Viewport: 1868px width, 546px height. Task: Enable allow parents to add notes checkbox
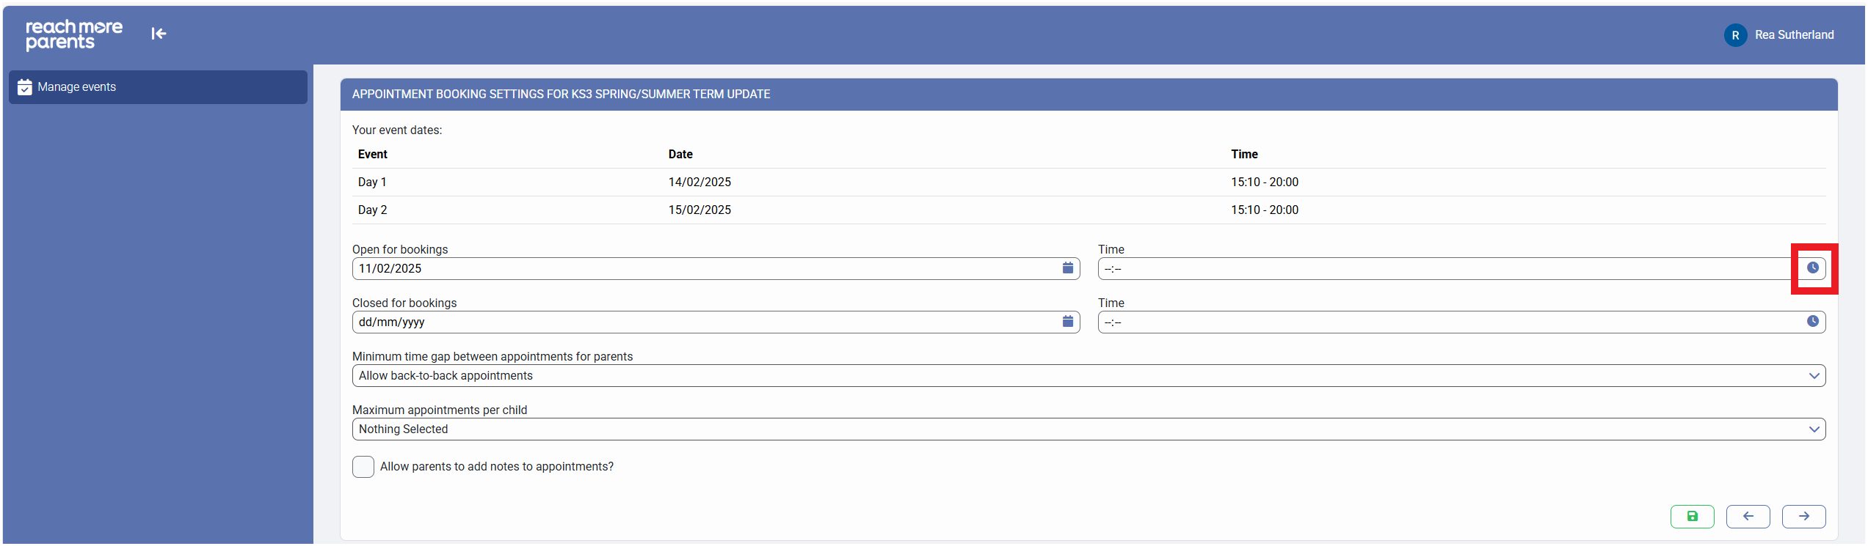pyautogui.click(x=363, y=467)
